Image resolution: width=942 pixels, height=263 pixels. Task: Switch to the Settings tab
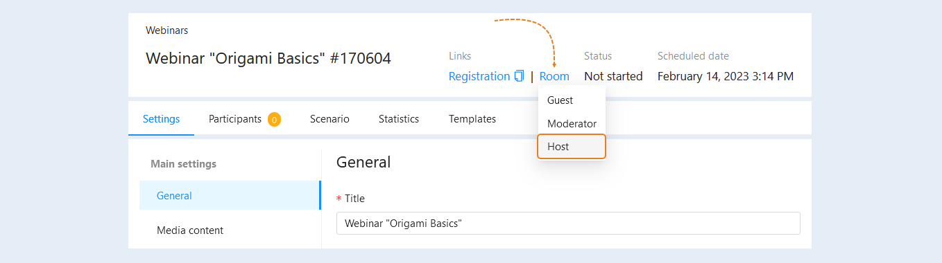coord(162,119)
